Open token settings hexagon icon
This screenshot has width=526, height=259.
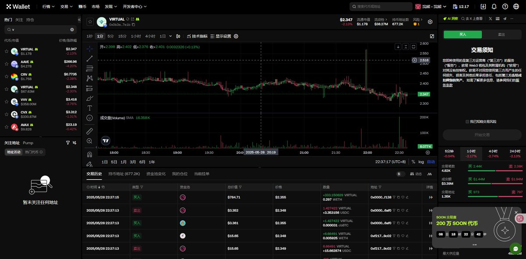coord(430,22)
